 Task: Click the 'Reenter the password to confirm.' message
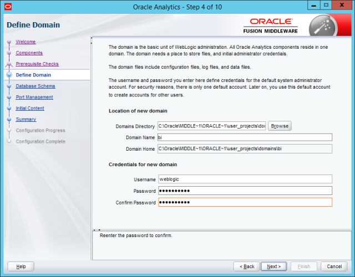136,235
